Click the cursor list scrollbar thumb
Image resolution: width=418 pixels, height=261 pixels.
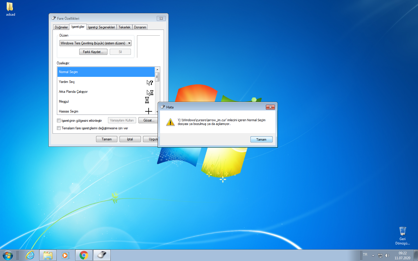pyautogui.click(x=157, y=77)
